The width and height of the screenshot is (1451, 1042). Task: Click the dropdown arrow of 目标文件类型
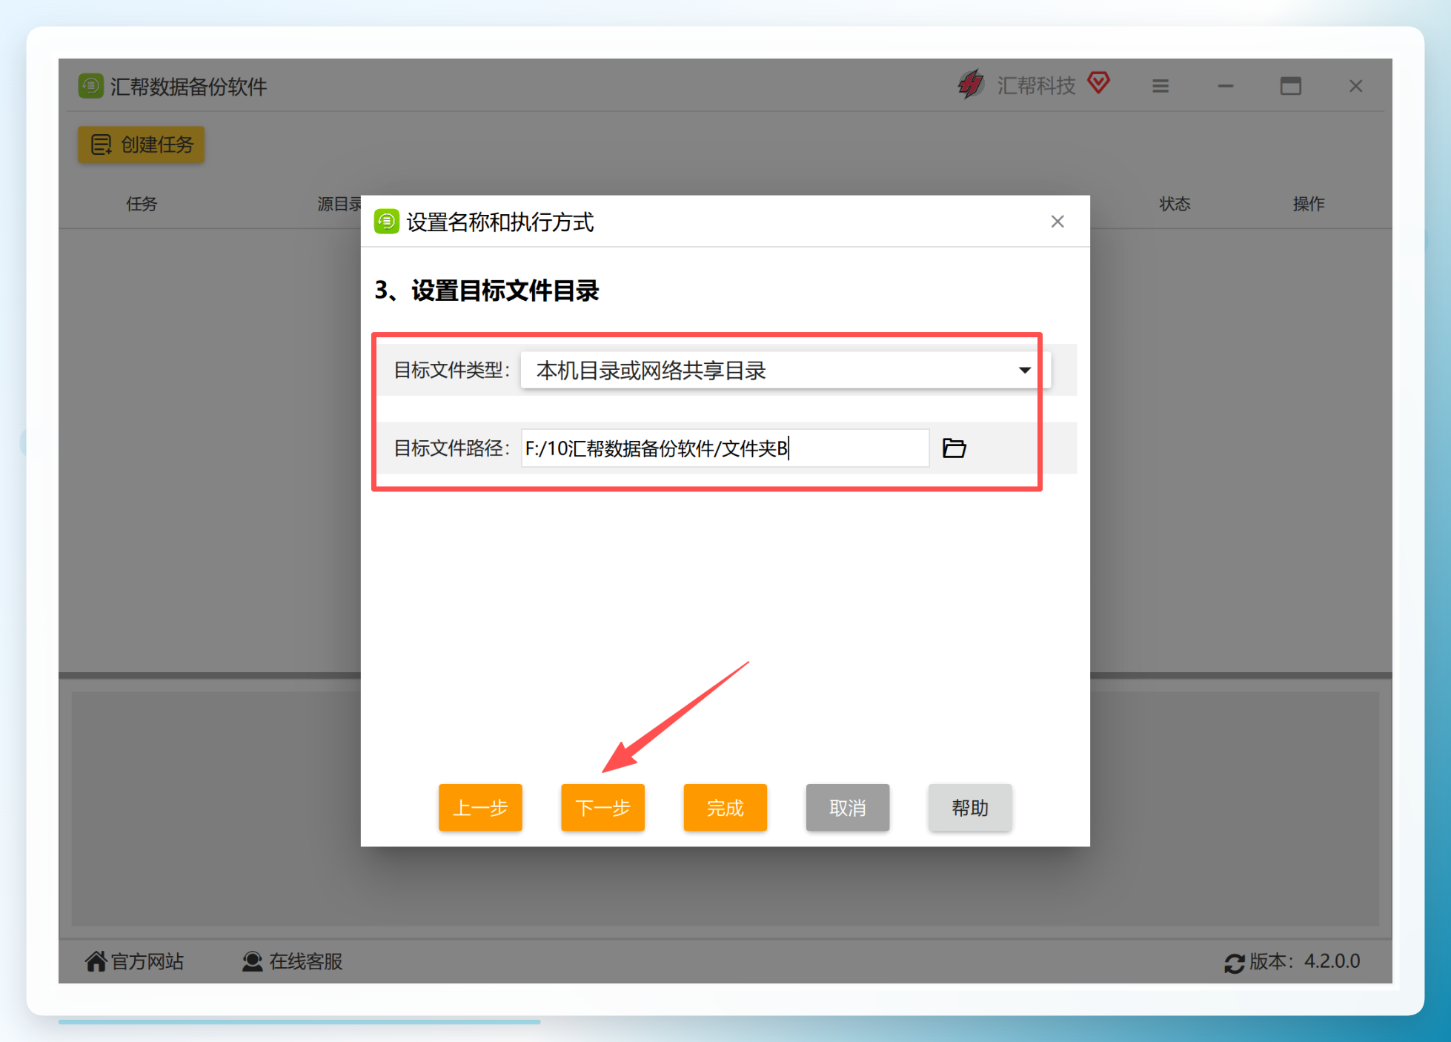pos(1025,370)
